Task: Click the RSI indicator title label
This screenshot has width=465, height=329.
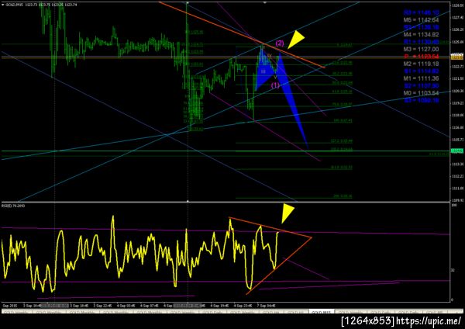Action: [x=13, y=206]
